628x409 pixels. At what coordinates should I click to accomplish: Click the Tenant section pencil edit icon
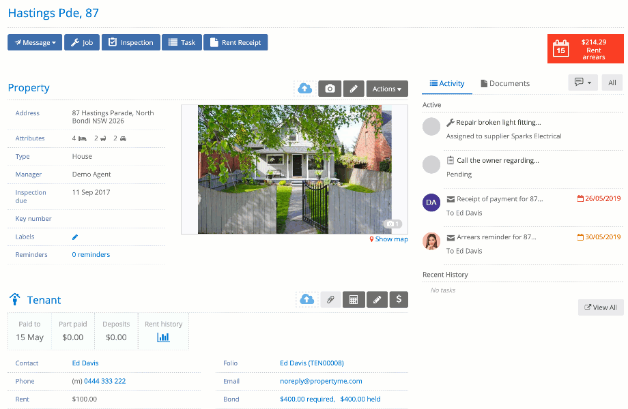(x=377, y=299)
